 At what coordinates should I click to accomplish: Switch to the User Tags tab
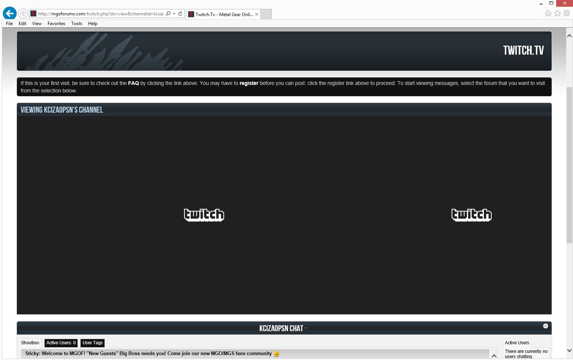point(93,343)
